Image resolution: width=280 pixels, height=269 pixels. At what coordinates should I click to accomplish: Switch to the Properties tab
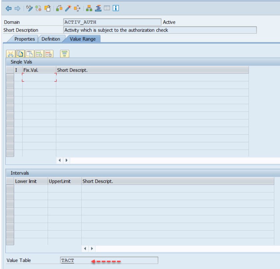(24, 39)
